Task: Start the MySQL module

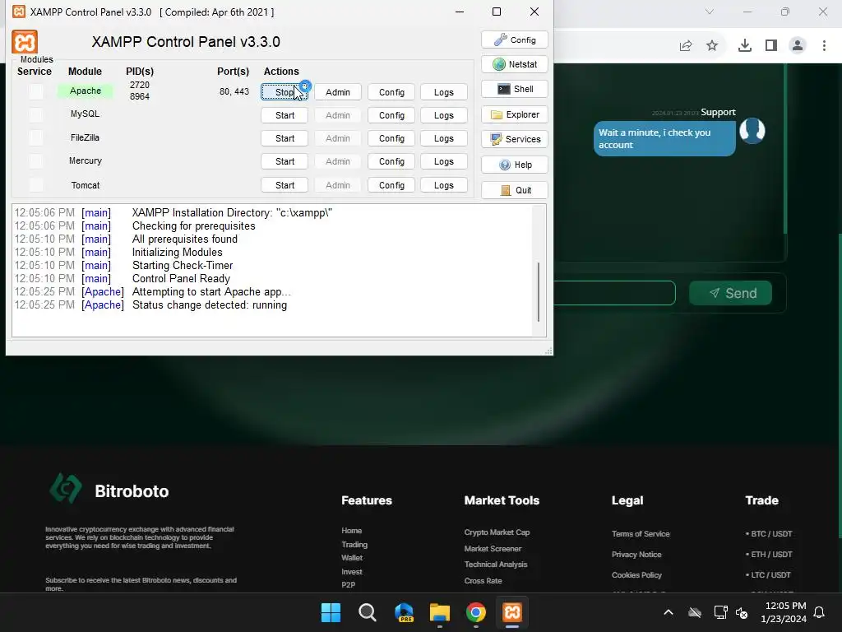Action: [284, 115]
